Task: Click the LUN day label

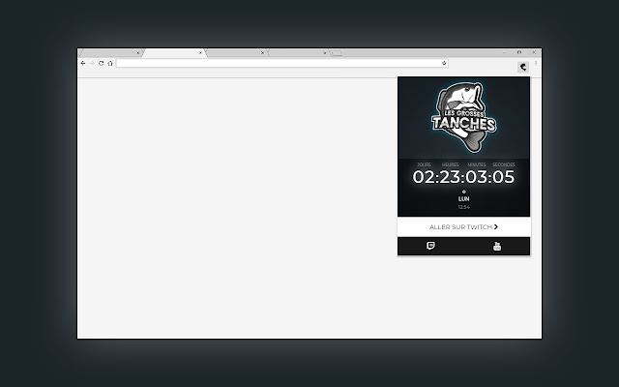Action: 464,199
